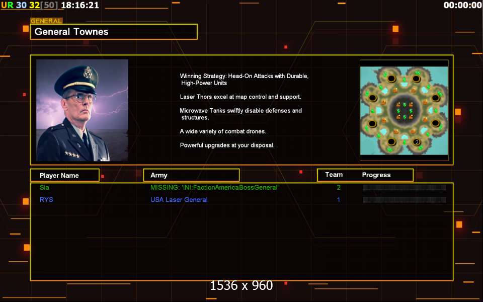This screenshot has height=302, width=483.
Task: Click the orange GENERAL label
Action: click(x=46, y=21)
